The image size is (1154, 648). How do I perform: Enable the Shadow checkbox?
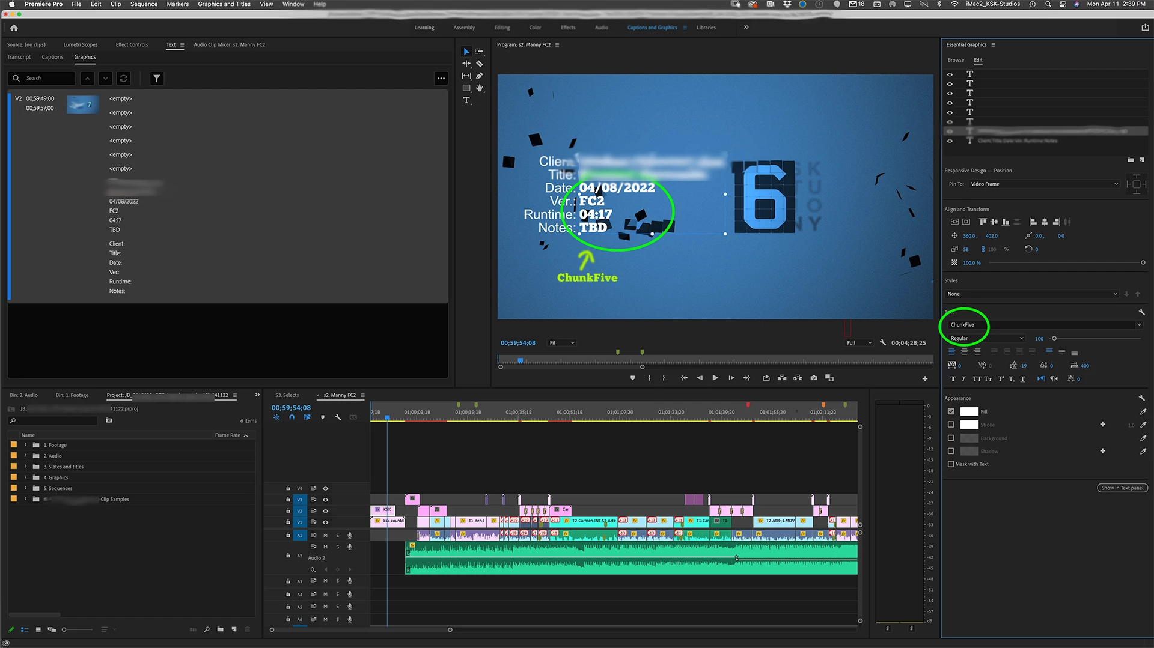(x=951, y=452)
